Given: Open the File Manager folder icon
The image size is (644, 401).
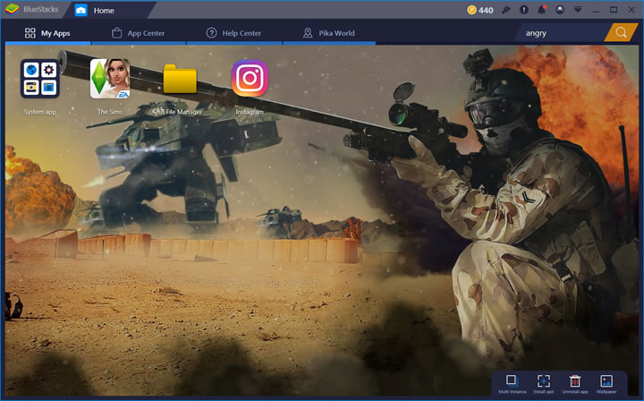Looking at the screenshot, I should tap(180, 79).
